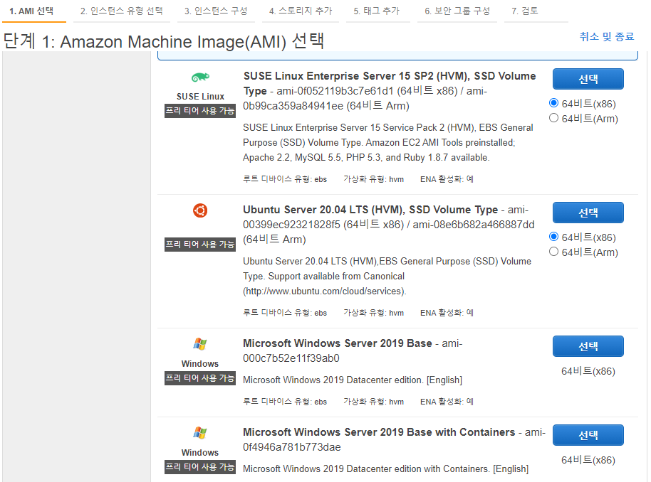
Task: Click ami-000c7b52e11f39ab0 ID text
Action: click(x=353, y=350)
